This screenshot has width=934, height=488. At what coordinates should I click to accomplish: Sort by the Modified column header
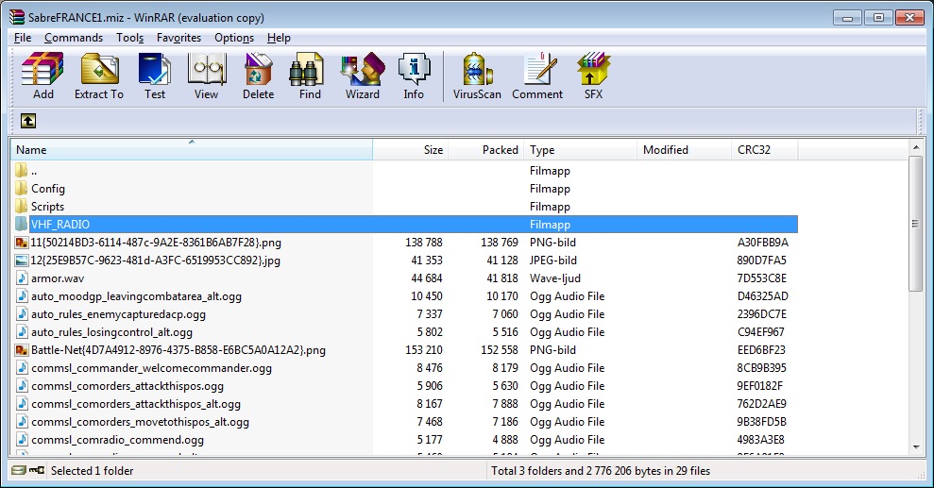(684, 149)
